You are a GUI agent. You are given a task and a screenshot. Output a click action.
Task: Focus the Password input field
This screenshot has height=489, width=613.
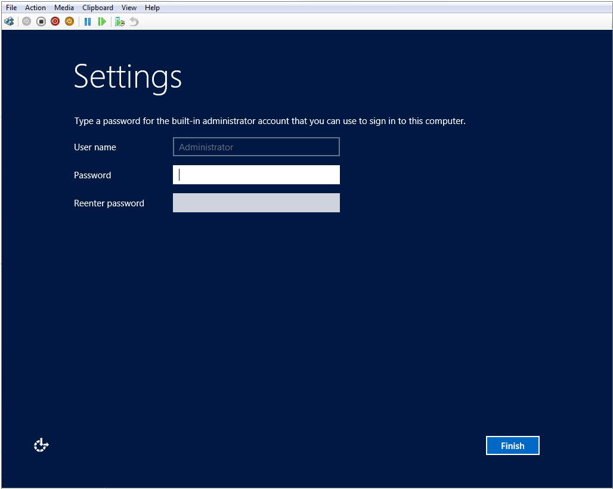tap(256, 175)
